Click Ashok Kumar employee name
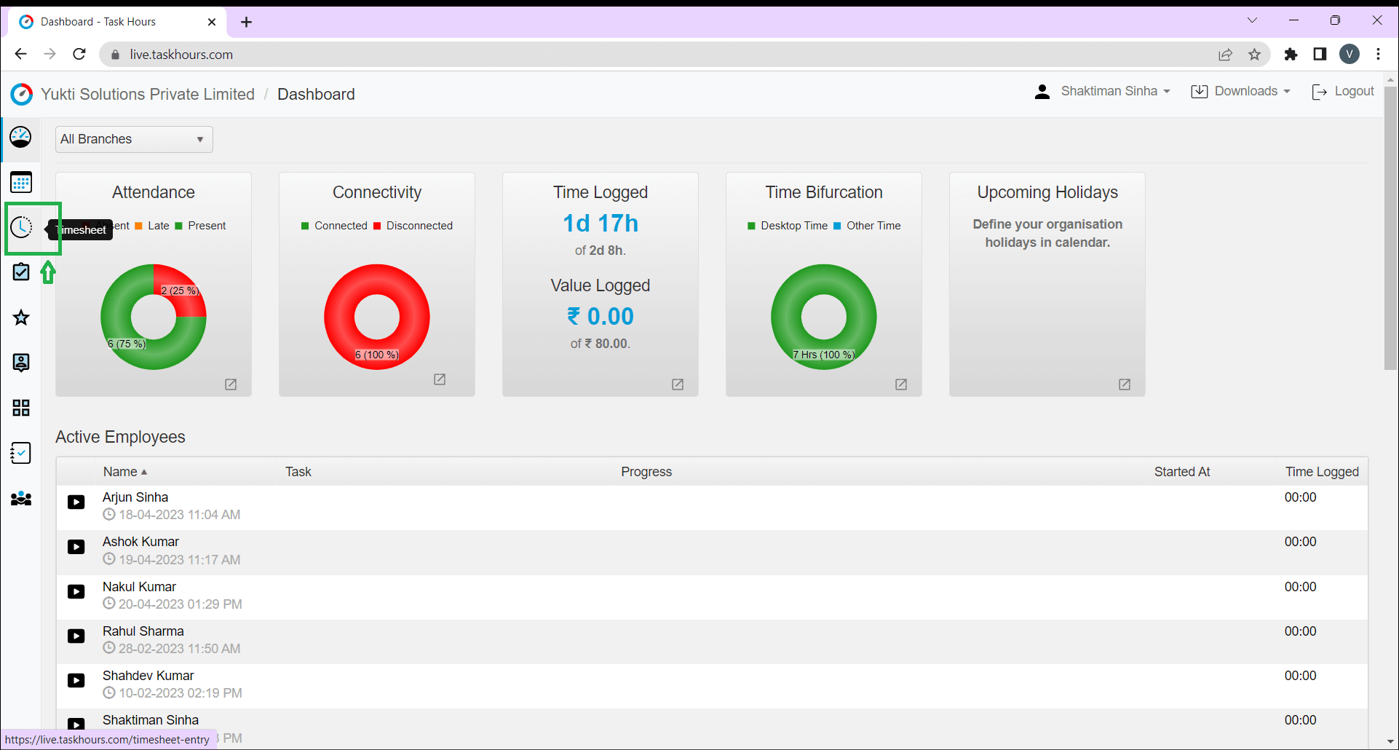The width and height of the screenshot is (1399, 750). [x=140, y=542]
